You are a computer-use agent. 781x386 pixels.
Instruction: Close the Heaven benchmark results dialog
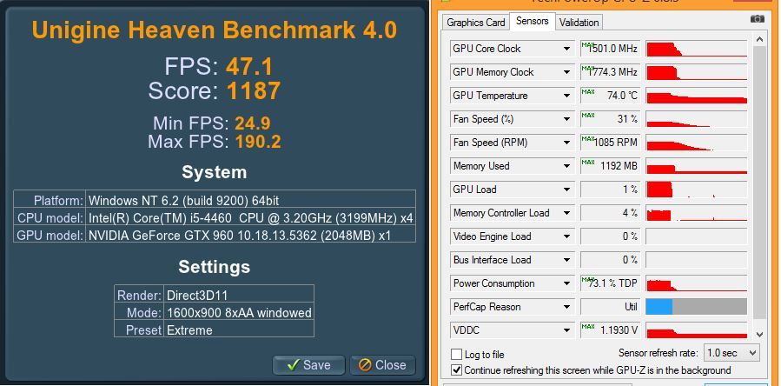pos(382,365)
